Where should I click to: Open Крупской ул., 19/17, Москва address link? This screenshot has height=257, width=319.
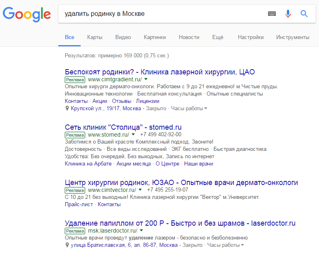tap(106, 109)
